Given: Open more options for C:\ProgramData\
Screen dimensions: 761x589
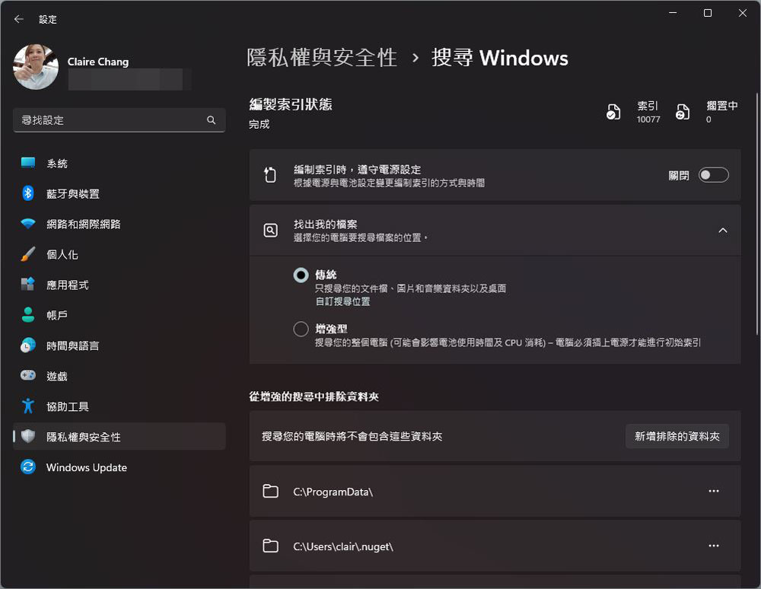Looking at the screenshot, I should (x=714, y=491).
